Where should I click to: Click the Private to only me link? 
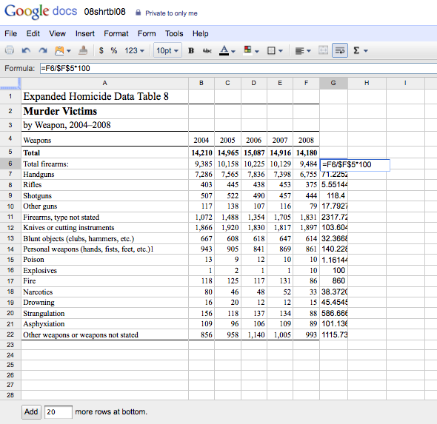coord(171,13)
